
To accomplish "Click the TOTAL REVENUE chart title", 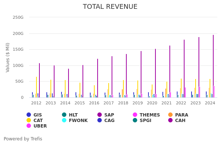I will coord(110,7).
